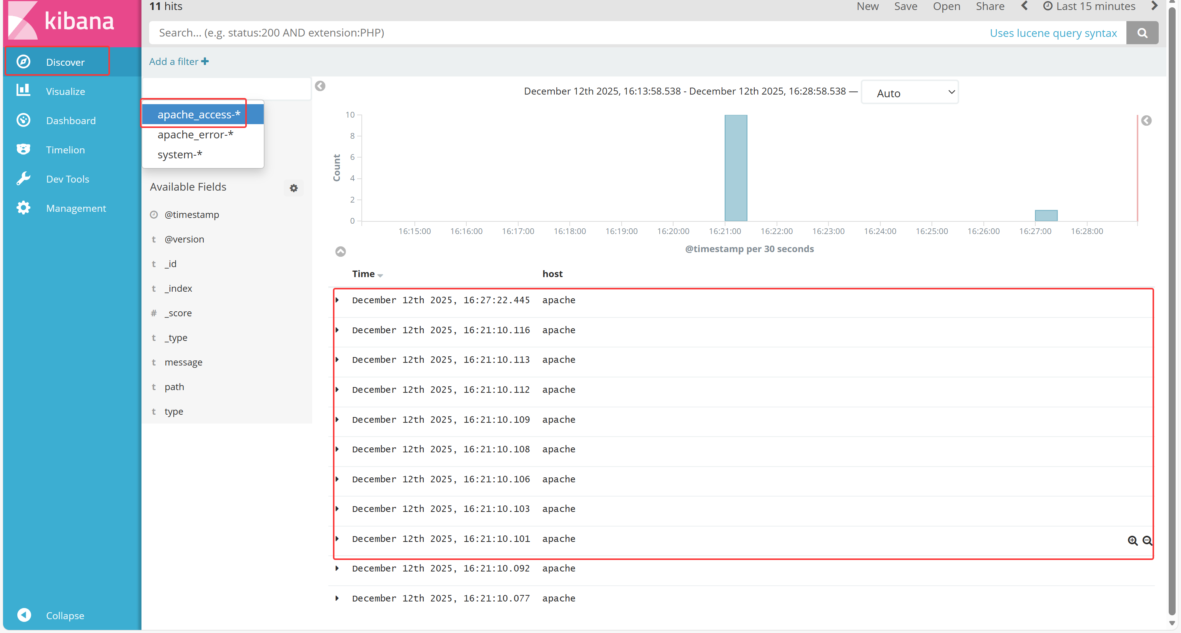Click the small histogram bar at 16:27
1181x633 pixels.
(1046, 216)
